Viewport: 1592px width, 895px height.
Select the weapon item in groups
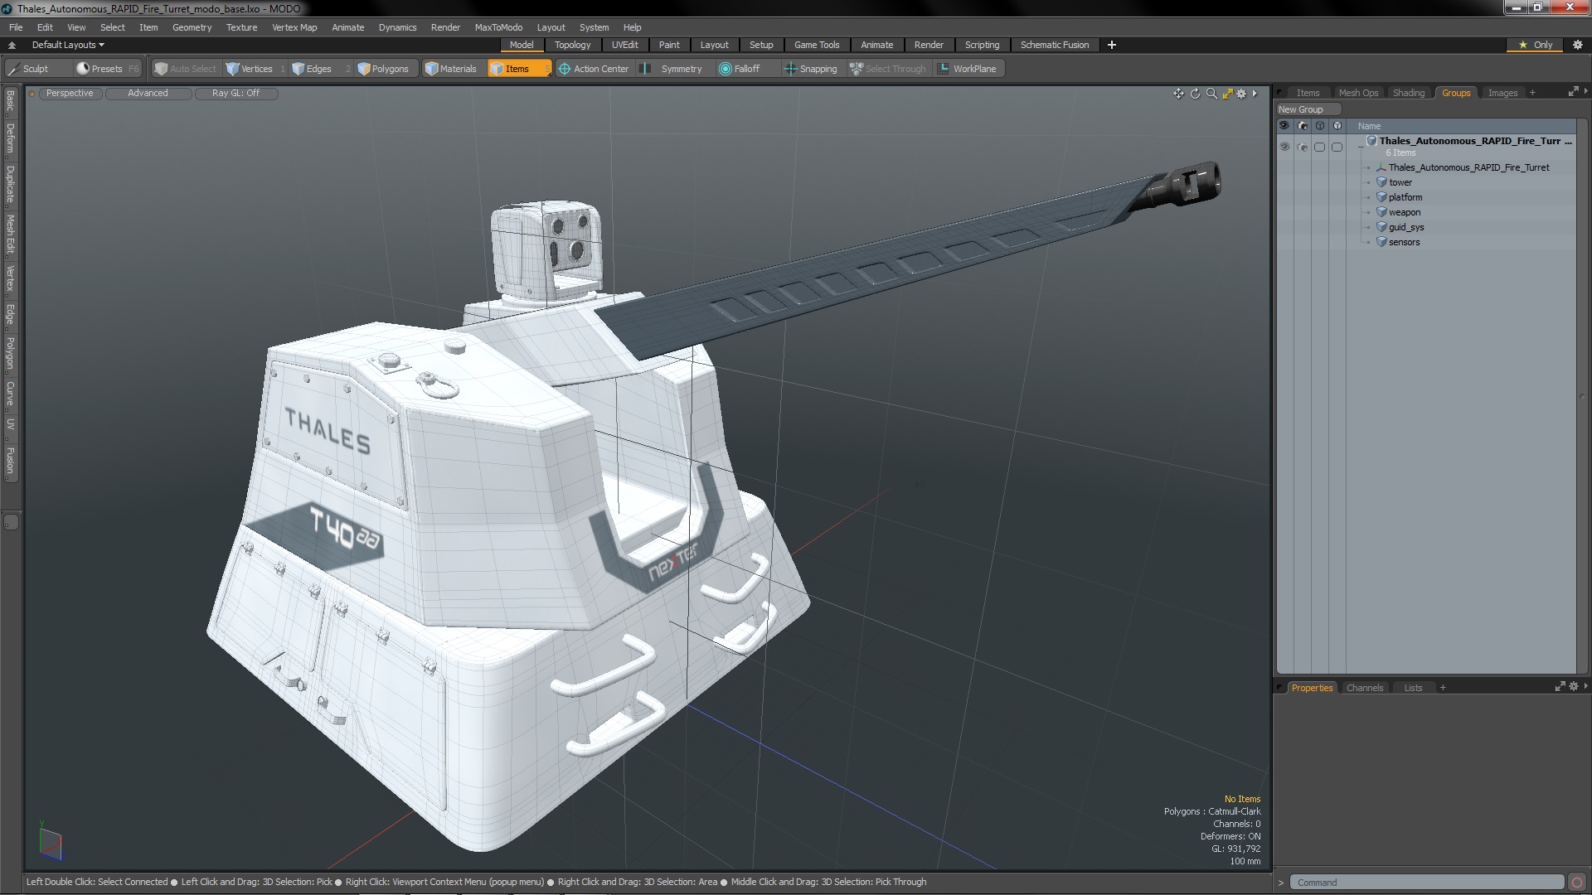pos(1405,212)
